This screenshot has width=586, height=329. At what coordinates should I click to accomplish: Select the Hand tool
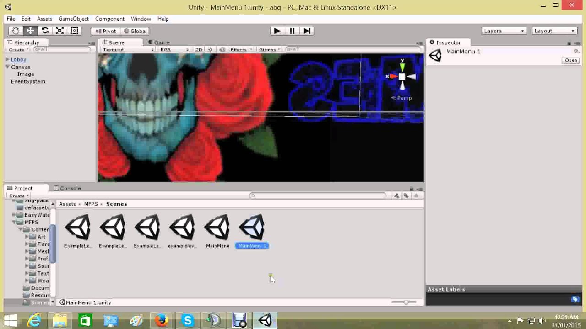pos(16,31)
